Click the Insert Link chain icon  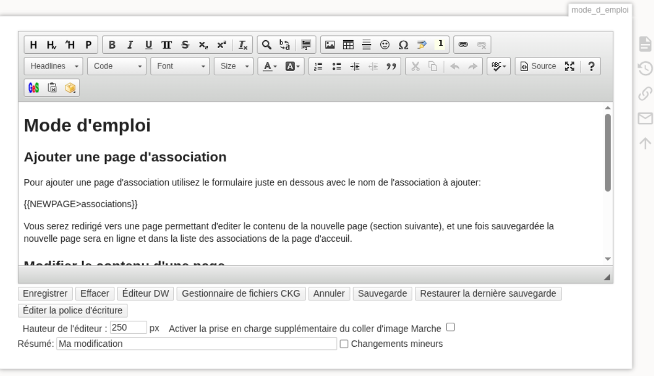(463, 45)
